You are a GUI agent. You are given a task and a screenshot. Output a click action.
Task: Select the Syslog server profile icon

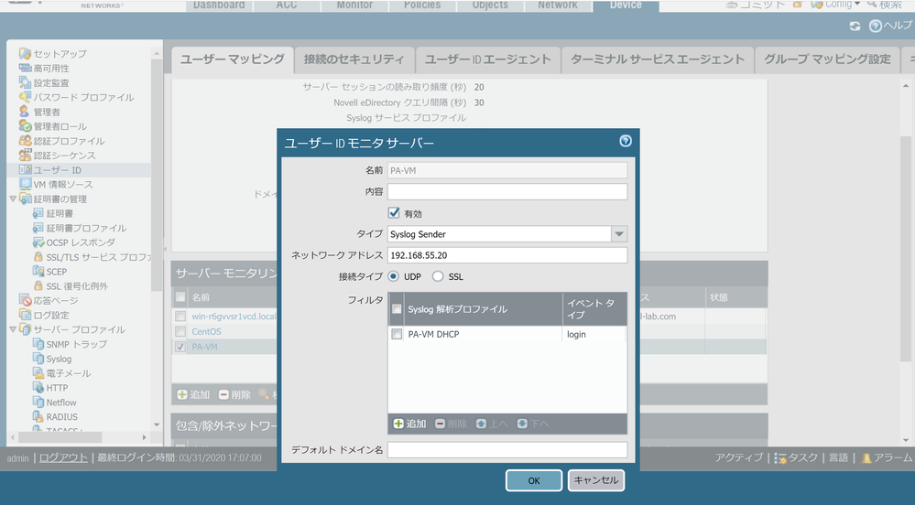[38, 359]
